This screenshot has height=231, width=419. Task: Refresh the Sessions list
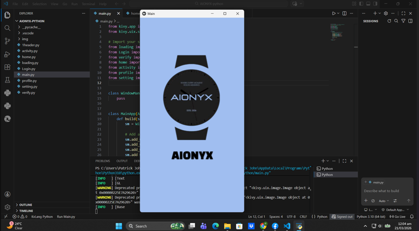[x=389, y=21]
